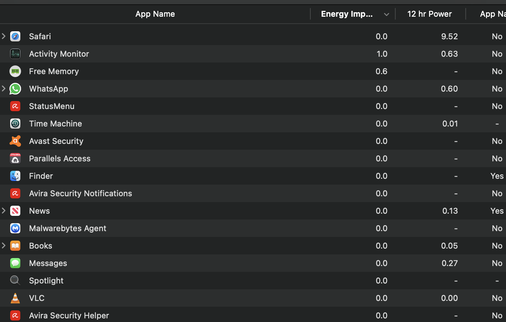Screen dimensions: 506x322
Task: Select the Finder row name
Action: (41, 176)
